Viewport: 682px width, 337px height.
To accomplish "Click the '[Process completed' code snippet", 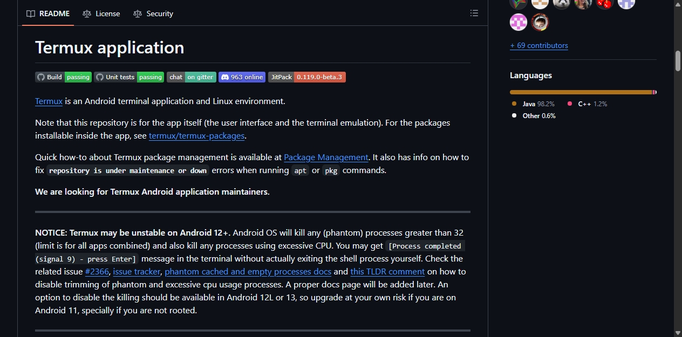I will point(425,246).
